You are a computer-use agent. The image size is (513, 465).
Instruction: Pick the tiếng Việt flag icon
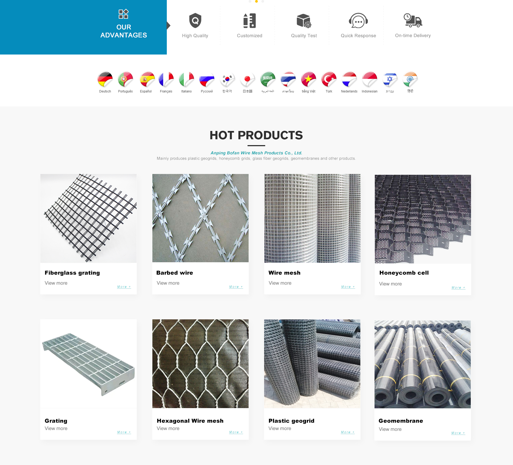click(308, 79)
